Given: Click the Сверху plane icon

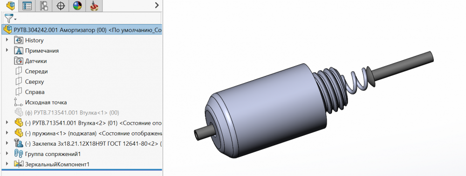Looking at the screenshot, I should point(19,81).
